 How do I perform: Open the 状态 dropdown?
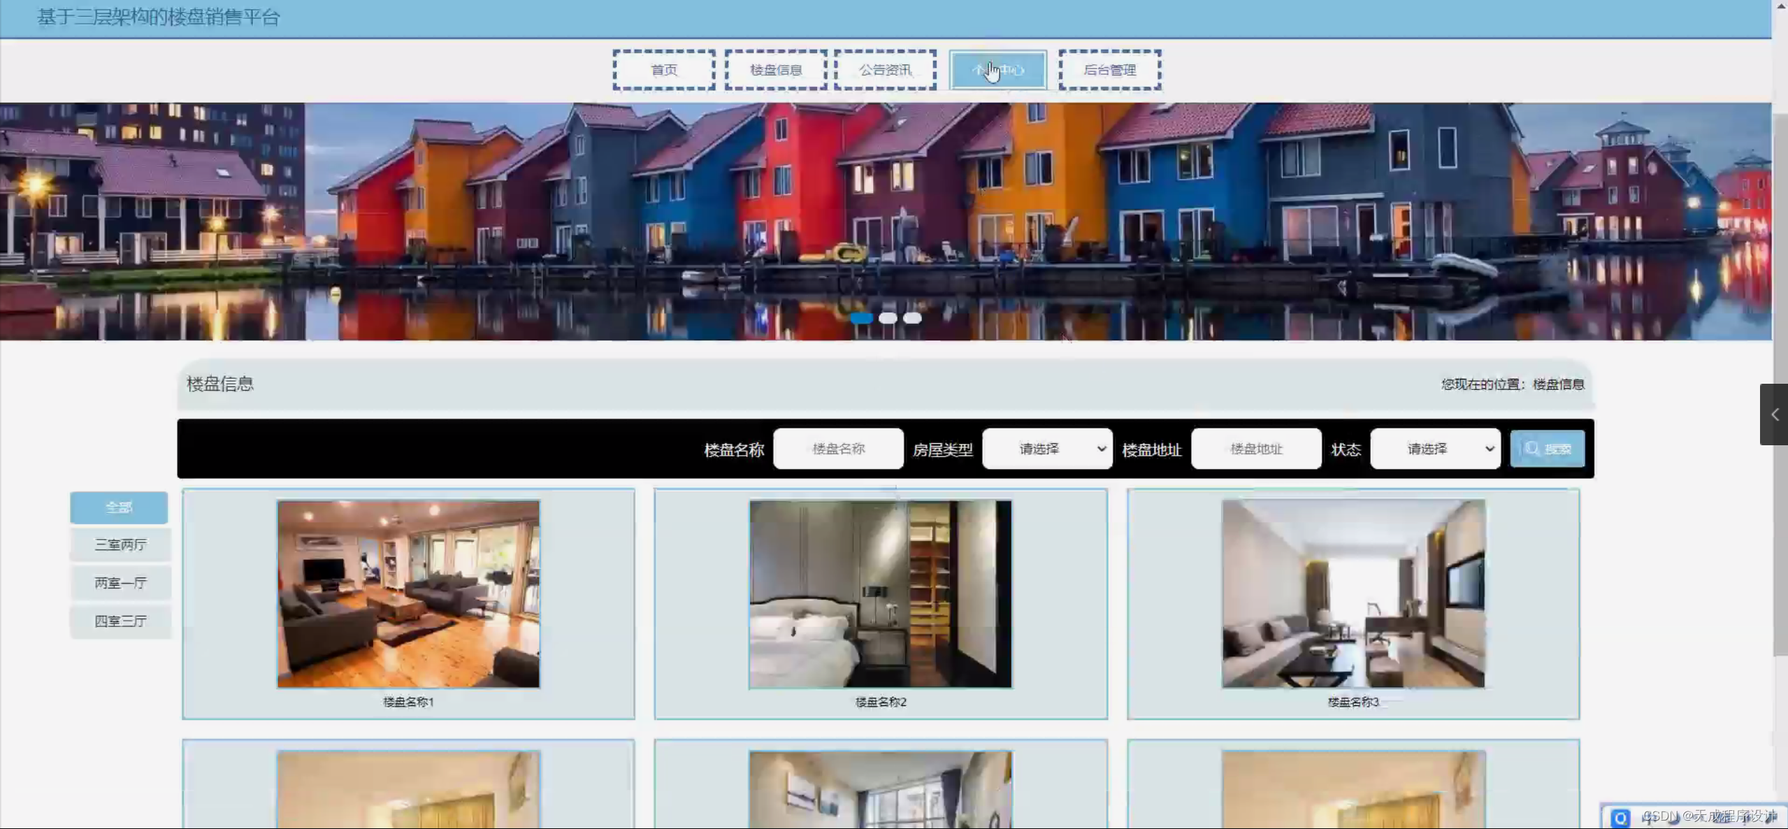click(1435, 449)
